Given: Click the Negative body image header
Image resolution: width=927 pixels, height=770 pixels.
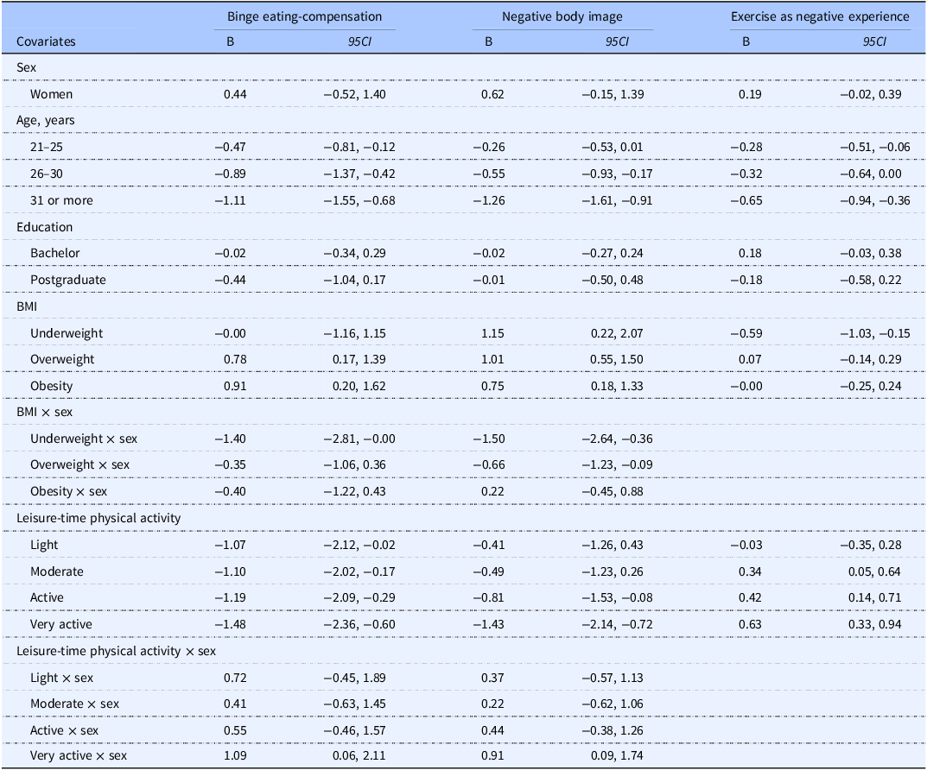Looking at the screenshot, I should (562, 16).
